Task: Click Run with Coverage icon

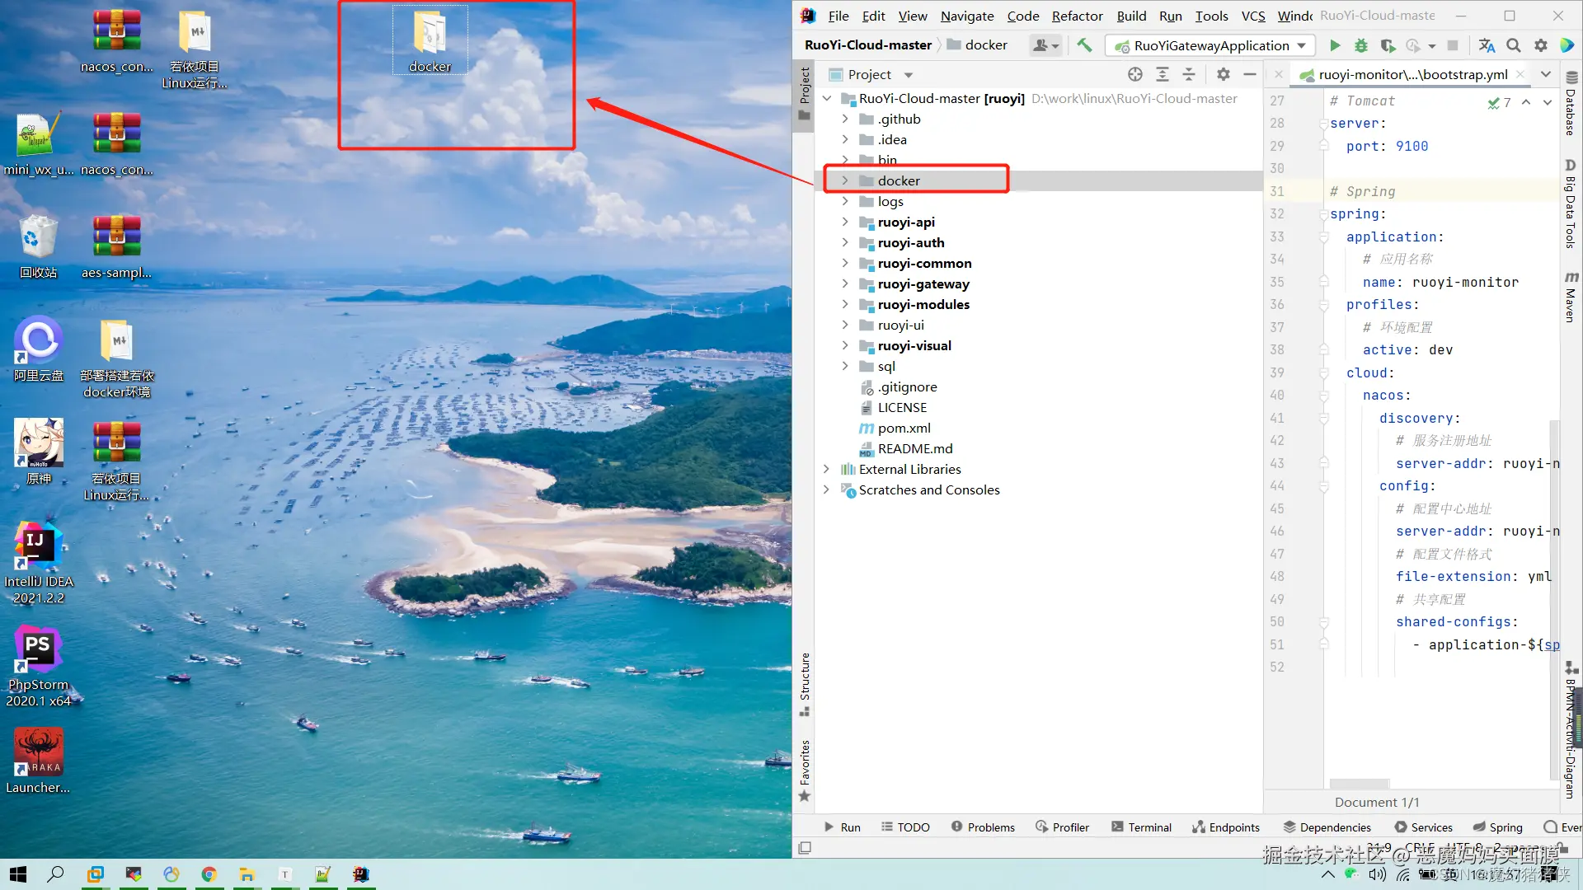Action: 1388,45
